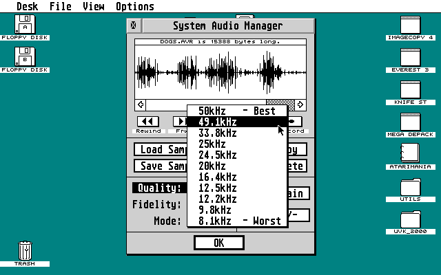The height and width of the screenshot is (275, 441).
Task: Open the File menu
Action: point(61,6)
